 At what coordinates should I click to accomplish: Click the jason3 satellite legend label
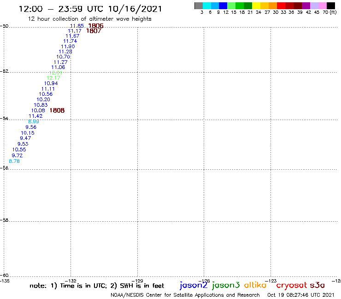(226, 286)
